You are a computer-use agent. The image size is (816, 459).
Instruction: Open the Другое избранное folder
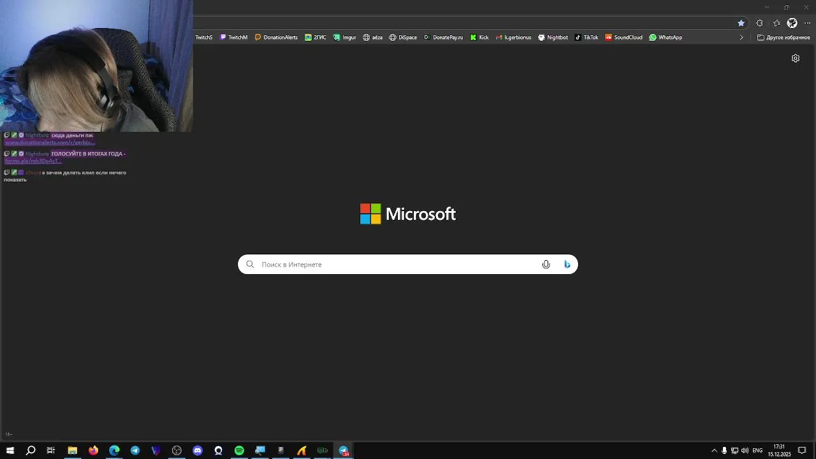783,38
